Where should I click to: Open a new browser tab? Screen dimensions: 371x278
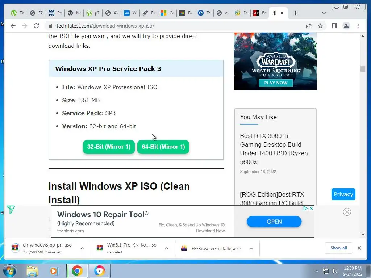click(x=295, y=13)
